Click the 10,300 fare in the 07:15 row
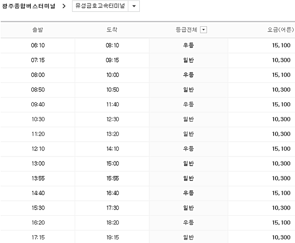This screenshot has height=243, width=295. [x=281, y=60]
